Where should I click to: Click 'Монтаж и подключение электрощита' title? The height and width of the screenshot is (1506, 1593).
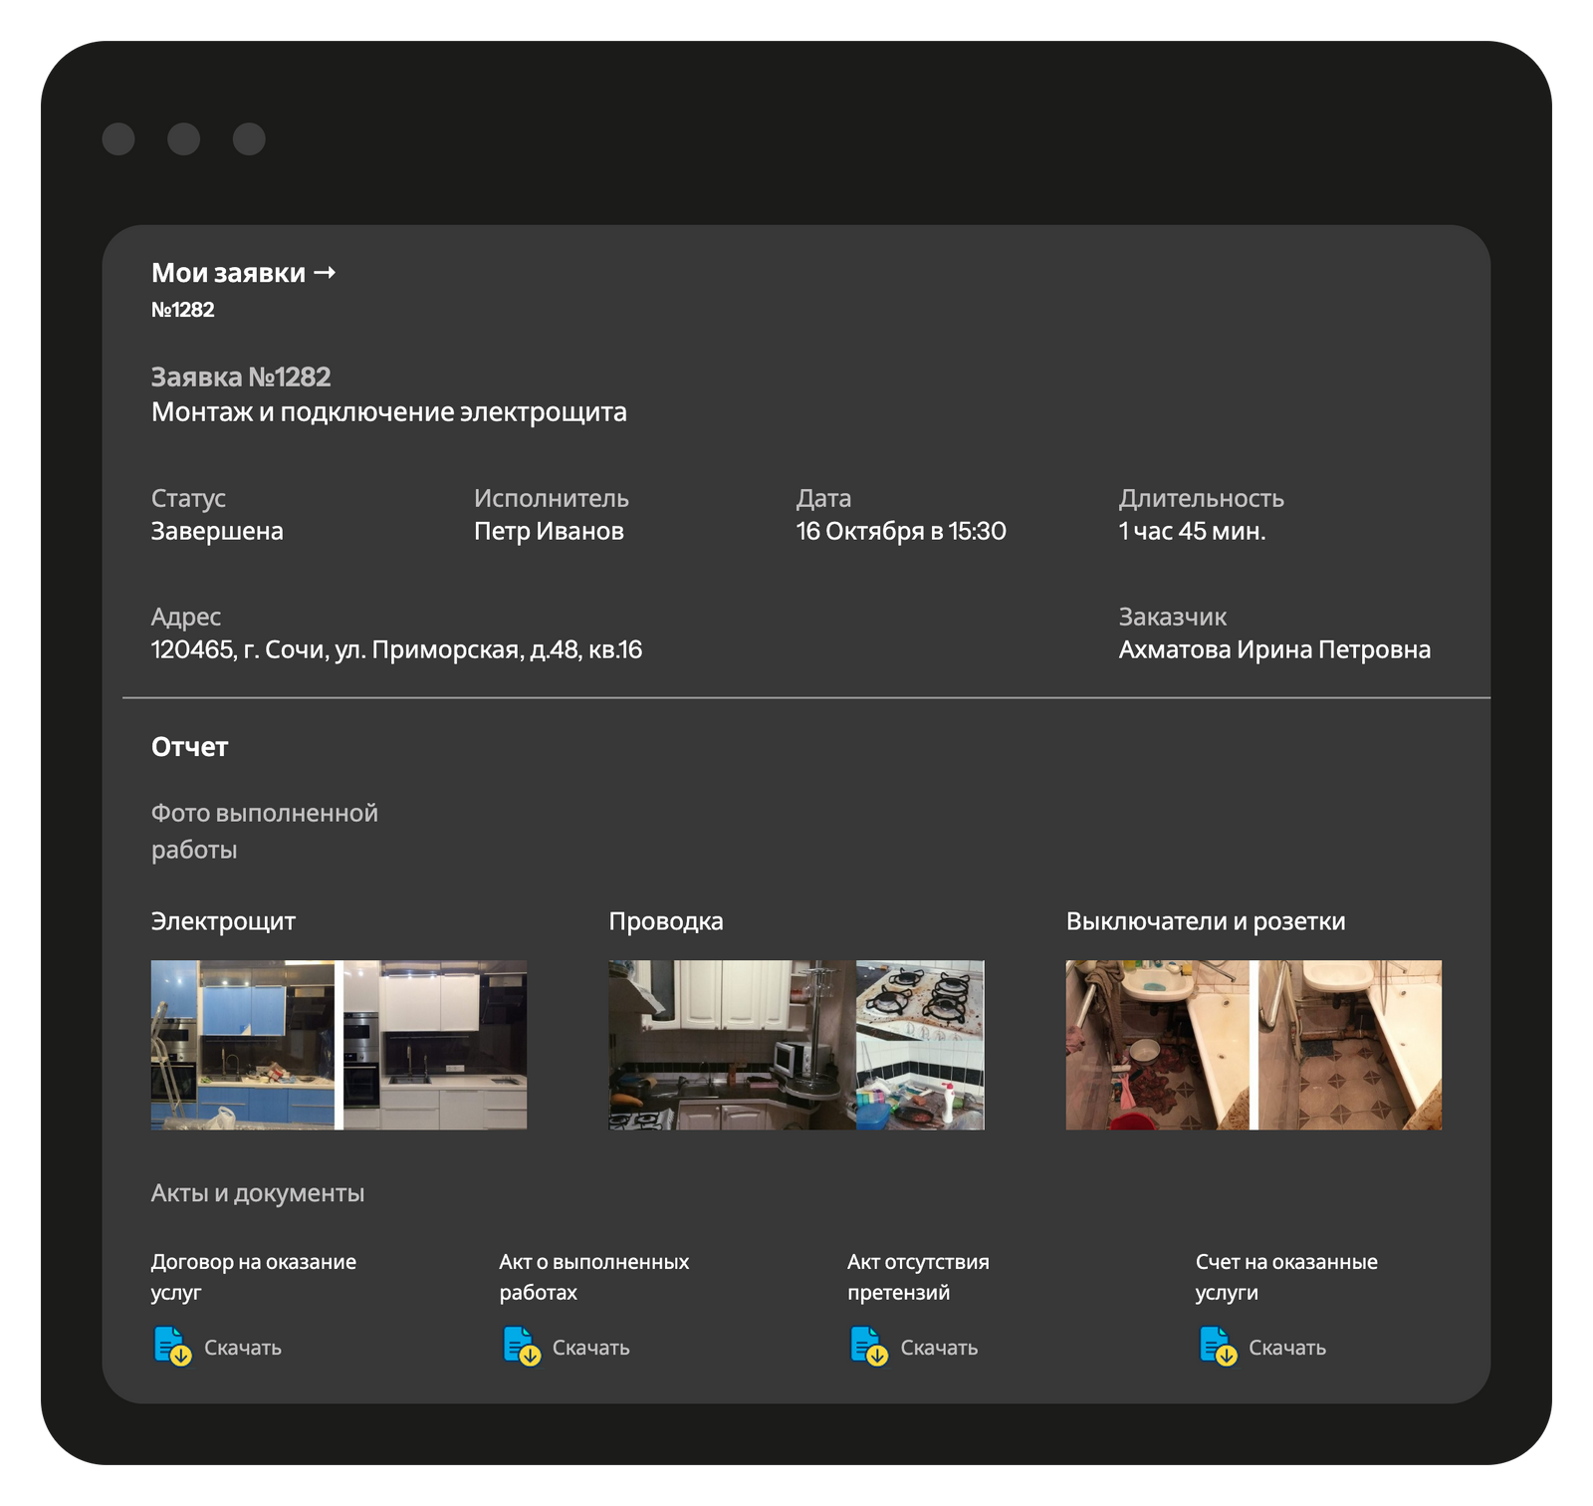pyautogui.click(x=389, y=412)
